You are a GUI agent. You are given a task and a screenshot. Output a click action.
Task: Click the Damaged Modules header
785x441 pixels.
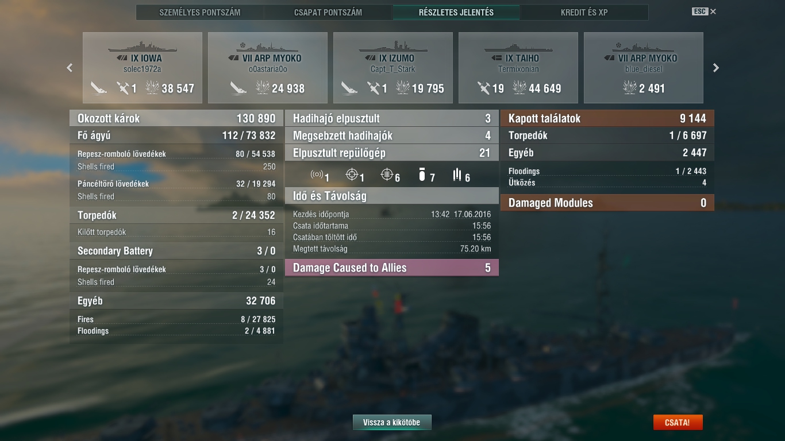click(607, 203)
